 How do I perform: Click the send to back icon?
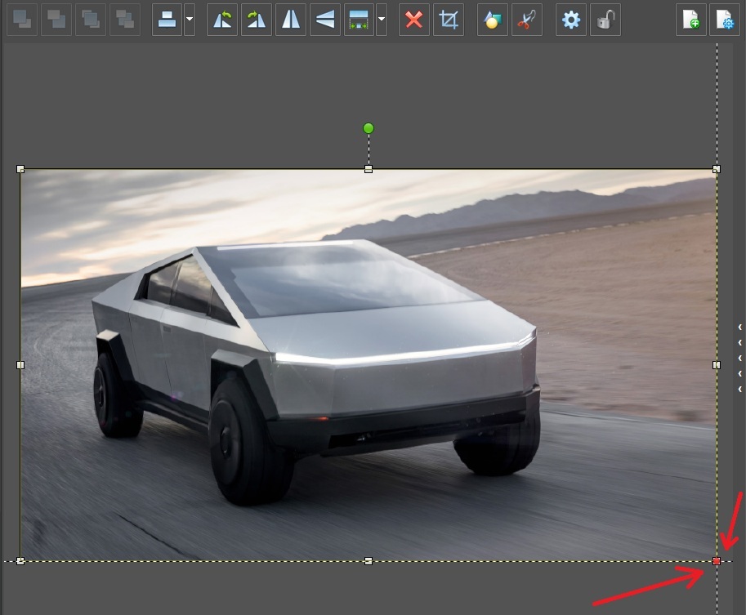(125, 20)
